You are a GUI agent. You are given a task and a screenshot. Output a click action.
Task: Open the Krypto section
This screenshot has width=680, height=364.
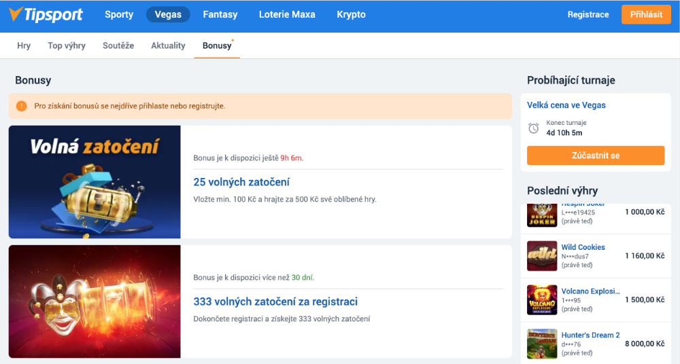[352, 14]
